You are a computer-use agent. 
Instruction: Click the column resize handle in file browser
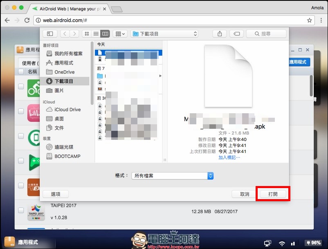[x=165, y=160]
